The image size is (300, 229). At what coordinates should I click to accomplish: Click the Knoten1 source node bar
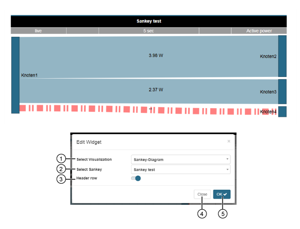[15, 75]
